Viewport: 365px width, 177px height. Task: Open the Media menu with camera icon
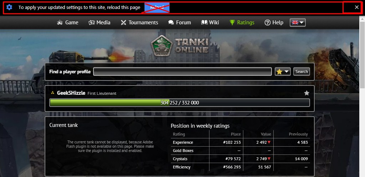(100, 23)
